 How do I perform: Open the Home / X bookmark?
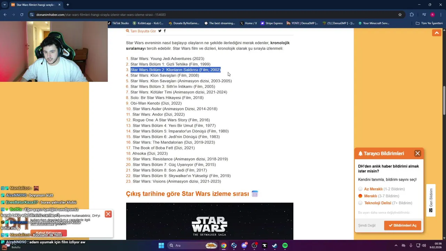(248, 23)
